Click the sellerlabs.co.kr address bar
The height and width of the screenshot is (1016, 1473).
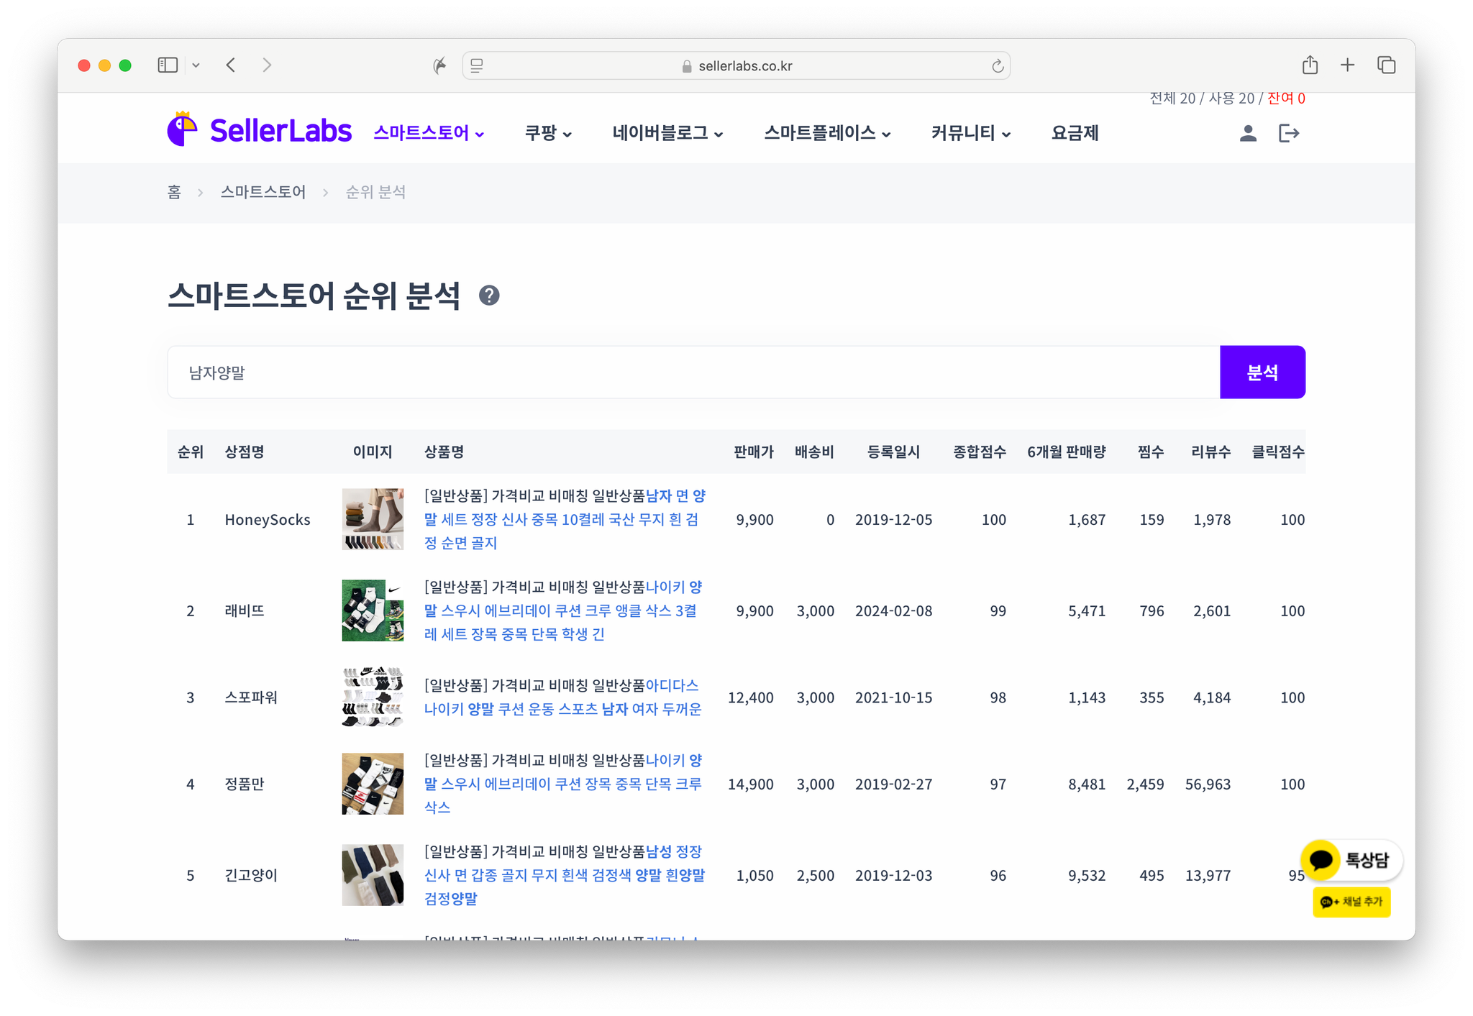(736, 66)
